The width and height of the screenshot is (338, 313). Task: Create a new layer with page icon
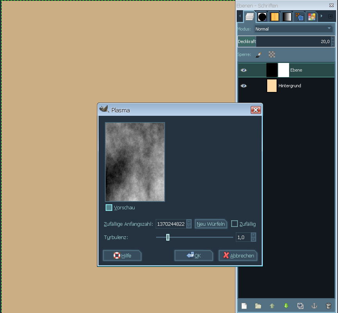[x=244, y=306]
